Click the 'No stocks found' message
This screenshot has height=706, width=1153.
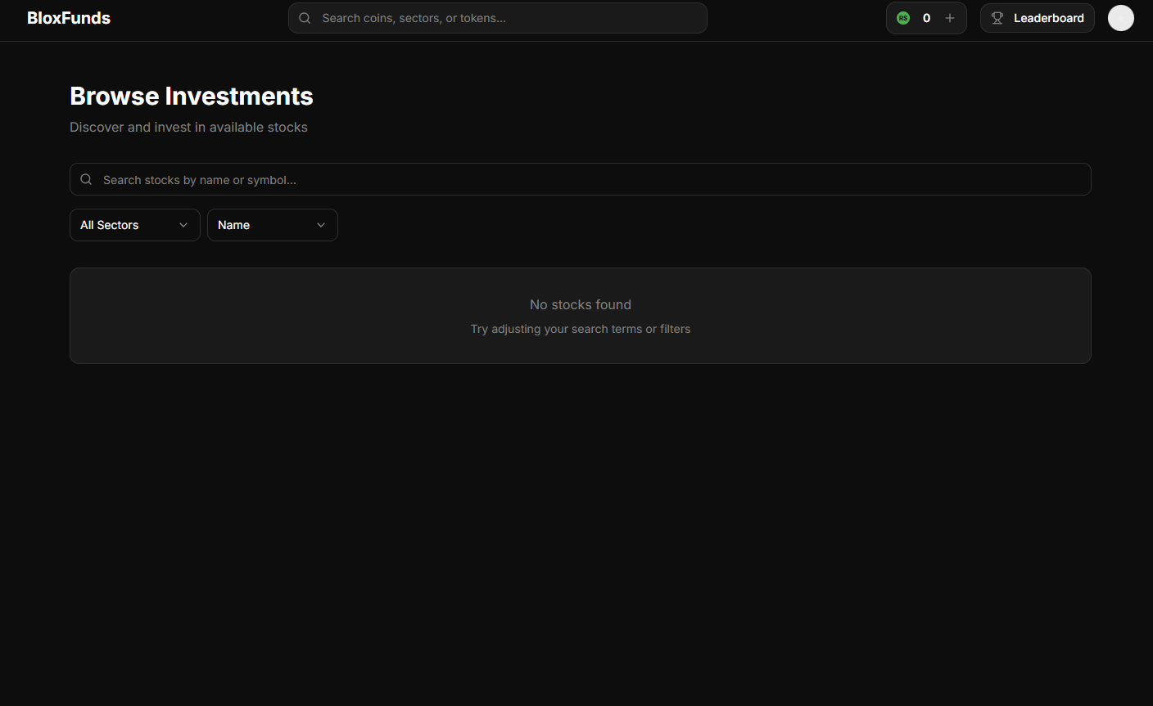(580, 304)
